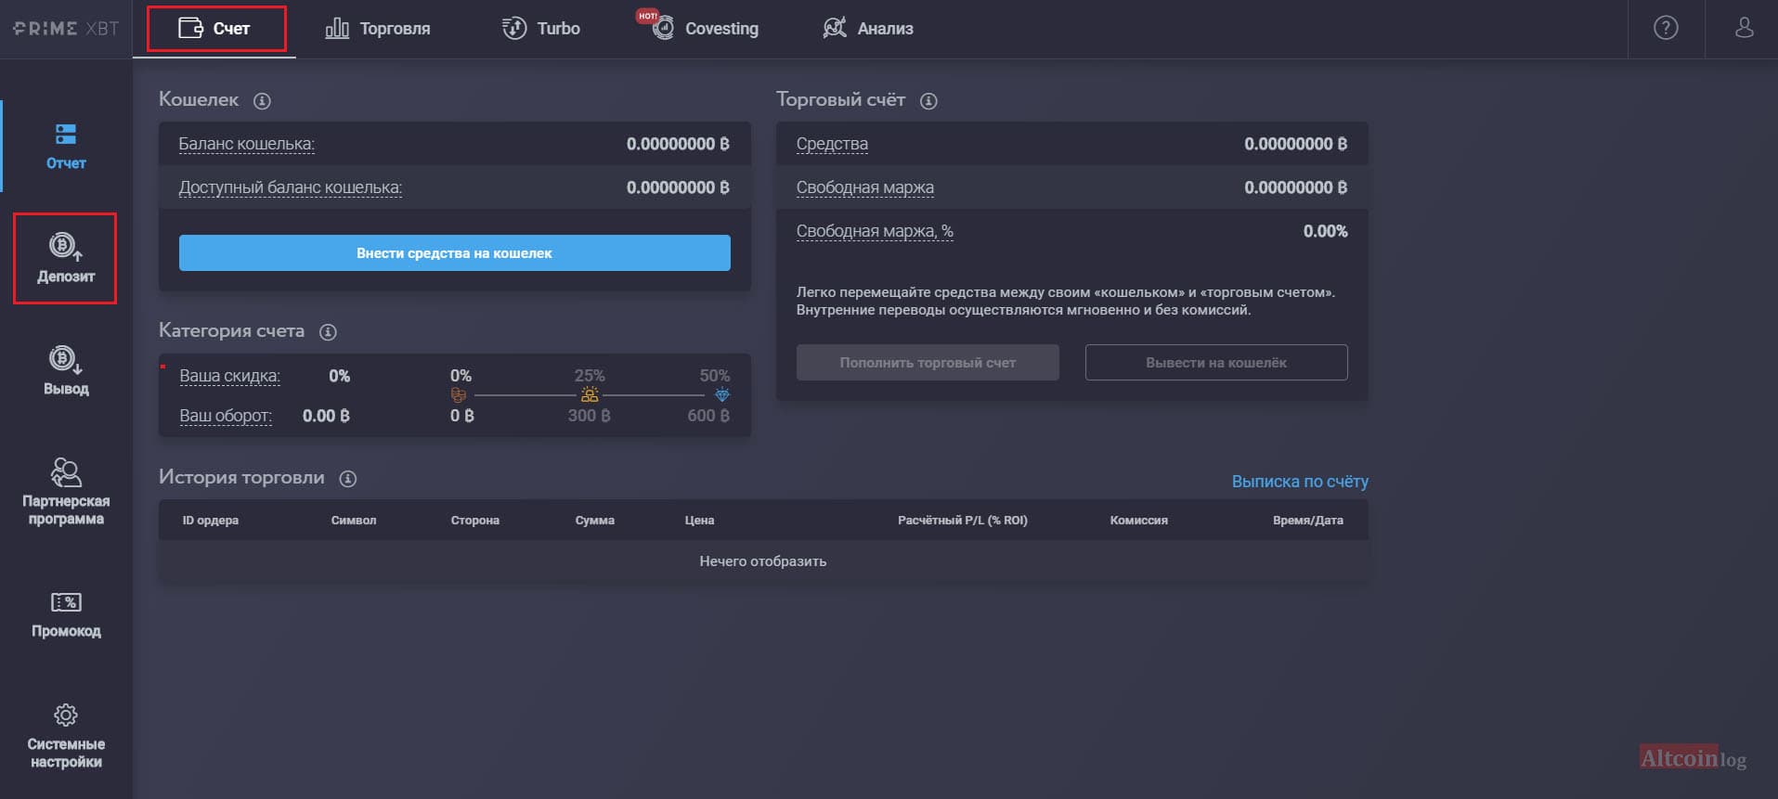The height and width of the screenshot is (799, 1778).
Task: Click the 50% diamond tier icon
Action: tap(722, 395)
